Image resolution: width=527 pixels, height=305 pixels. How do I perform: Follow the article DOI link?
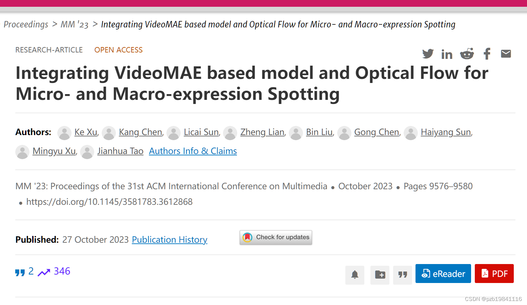(x=109, y=201)
